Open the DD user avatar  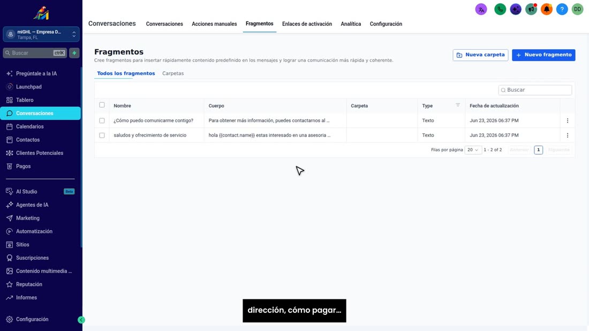(x=577, y=10)
